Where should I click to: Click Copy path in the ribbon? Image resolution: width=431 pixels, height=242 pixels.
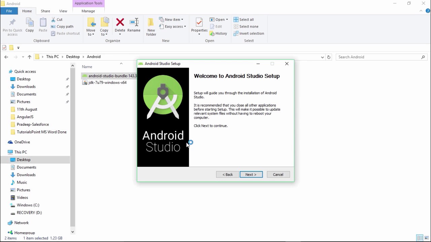[x=62, y=27]
